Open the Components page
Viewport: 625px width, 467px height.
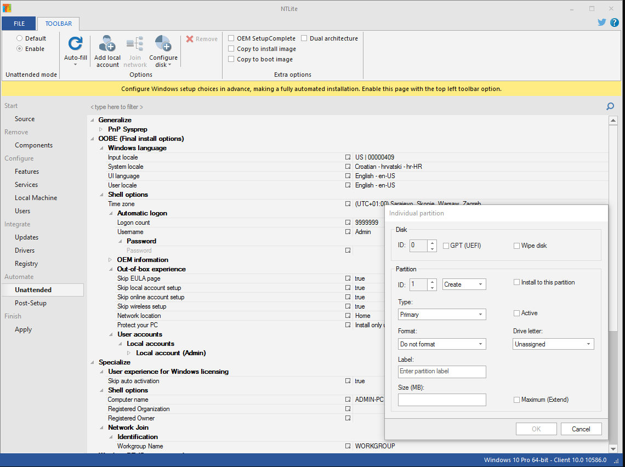[34, 145]
